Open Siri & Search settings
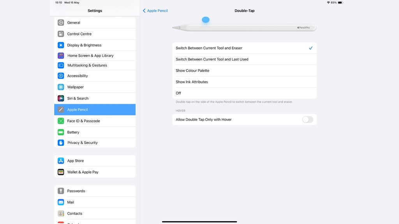This screenshot has width=399, height=224. click(x=61, y=98)
